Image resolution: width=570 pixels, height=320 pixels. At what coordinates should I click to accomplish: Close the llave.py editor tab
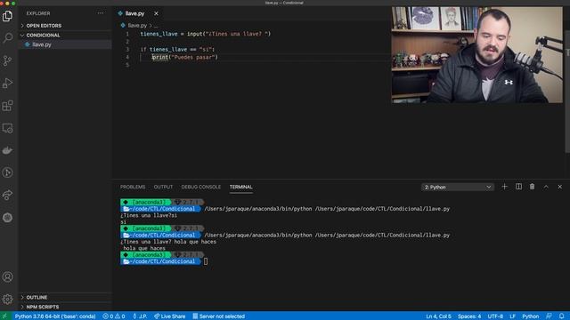156,13
